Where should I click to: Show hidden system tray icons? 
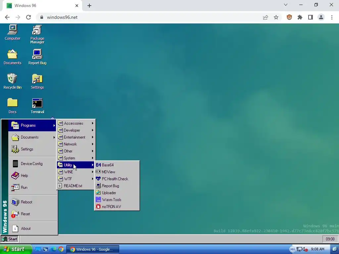click(x=292, y=249)
